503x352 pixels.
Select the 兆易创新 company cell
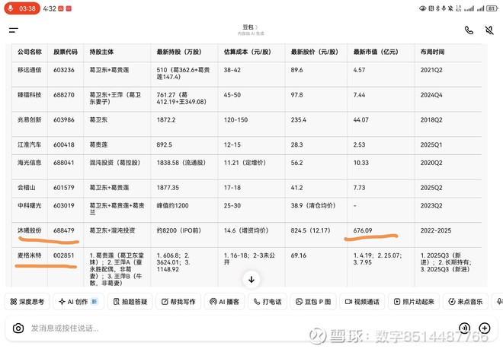pyautogui.click(x=30, y=119)
